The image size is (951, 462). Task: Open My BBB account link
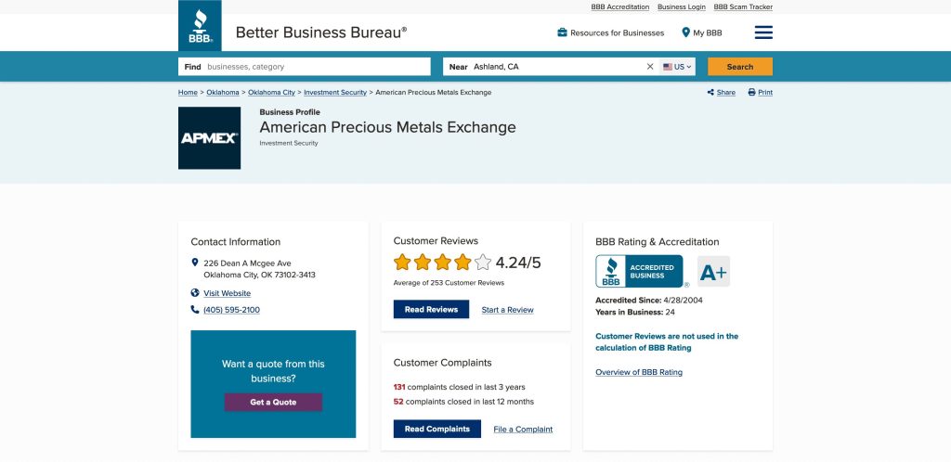tap(702, 32)
